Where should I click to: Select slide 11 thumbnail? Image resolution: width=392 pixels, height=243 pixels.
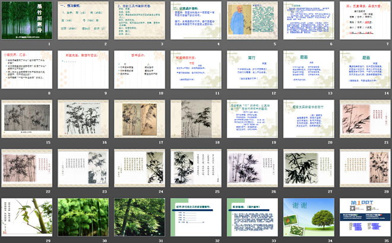click(x=196, y=69)
